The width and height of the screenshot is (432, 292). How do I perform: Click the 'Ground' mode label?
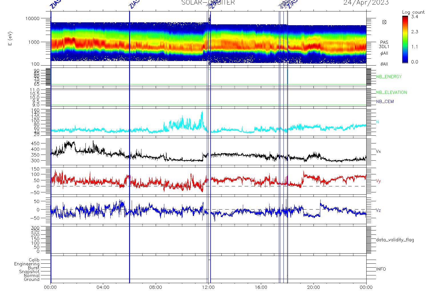(32, 279)
